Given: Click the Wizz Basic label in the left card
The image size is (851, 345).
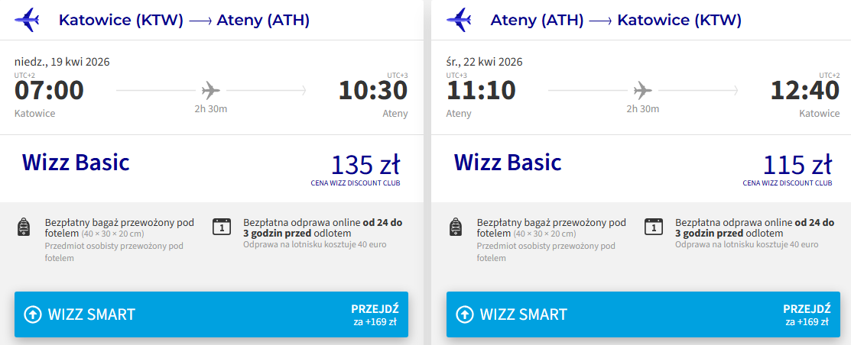Looking at the screenshot, I should (76, 163).
